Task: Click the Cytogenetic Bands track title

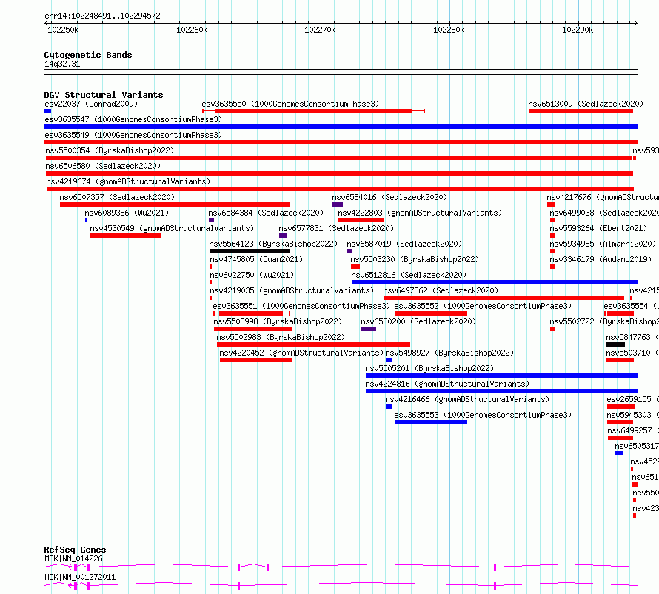Action: (88, 55)
